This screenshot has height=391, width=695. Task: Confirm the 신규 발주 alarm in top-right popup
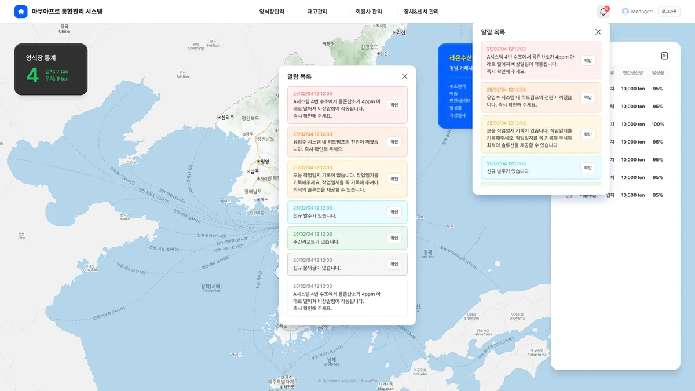click(x=588, y=167)
